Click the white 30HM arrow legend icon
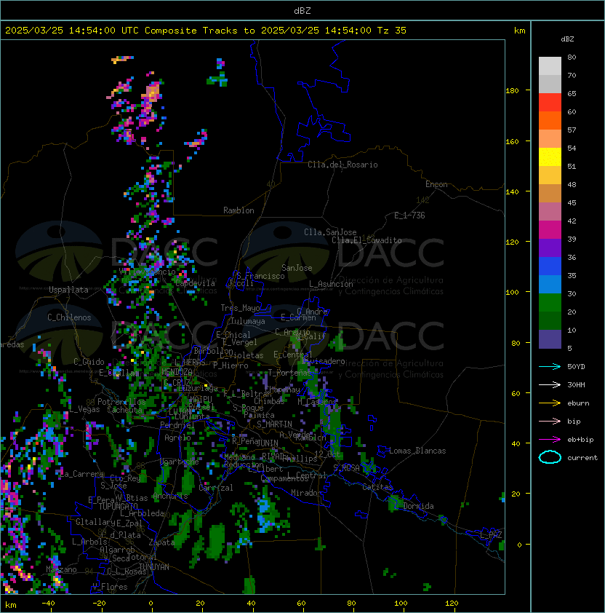The image size is (605, 613). tap(550, 384)
